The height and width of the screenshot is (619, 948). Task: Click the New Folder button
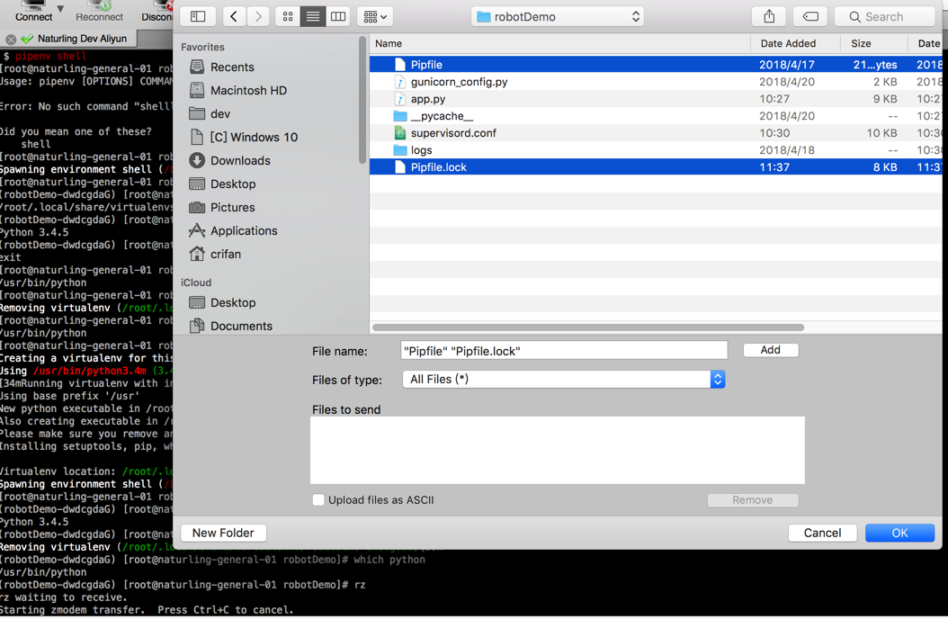(x=223, y=533)
